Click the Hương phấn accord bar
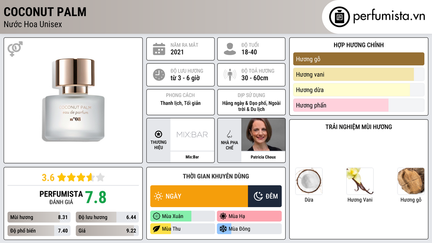This screenshot has height=243, width=432. click(x=359, y=105)
